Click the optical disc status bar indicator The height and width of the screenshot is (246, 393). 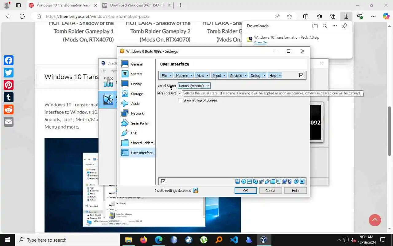(x=243, y=181)
